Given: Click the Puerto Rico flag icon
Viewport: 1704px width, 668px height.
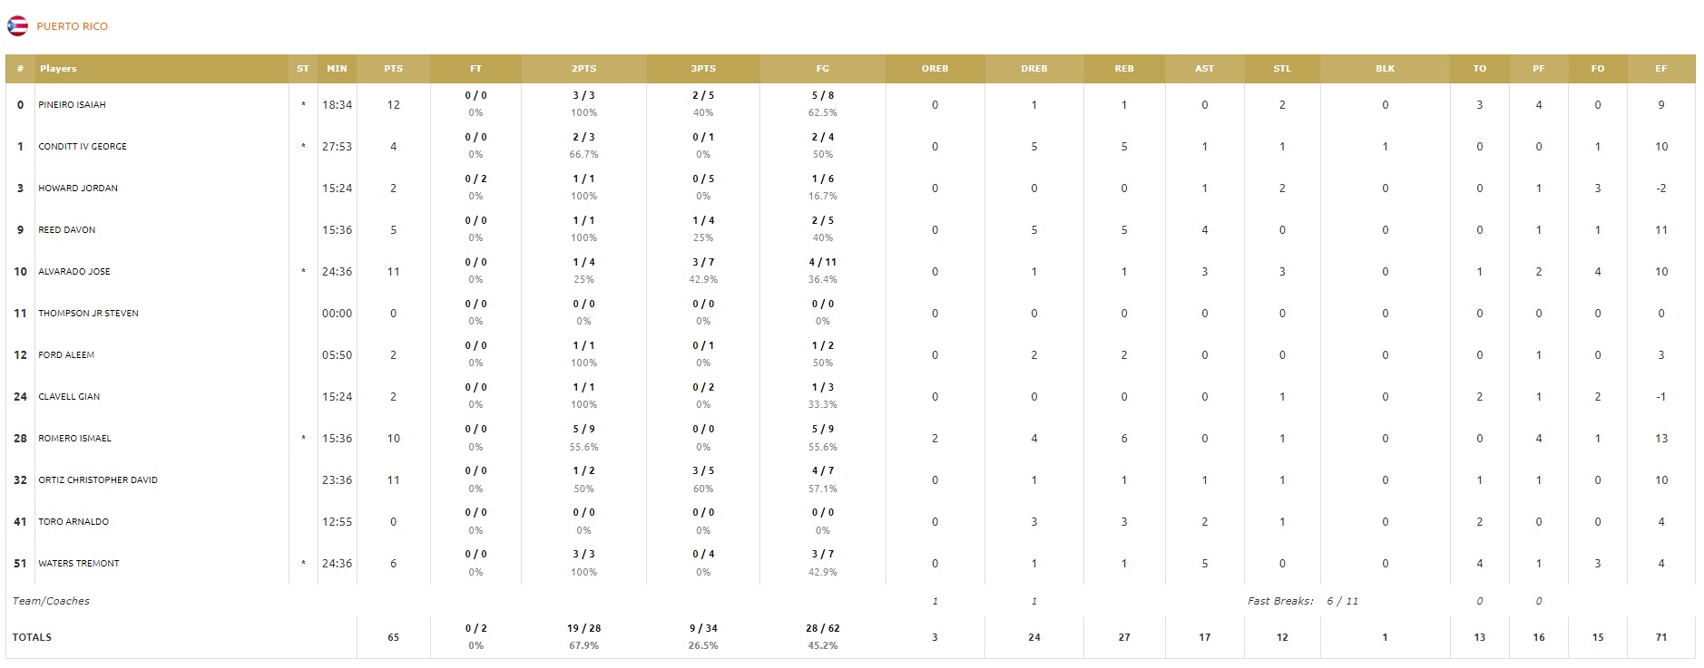Looking at the screenshot, I should 17,26.
